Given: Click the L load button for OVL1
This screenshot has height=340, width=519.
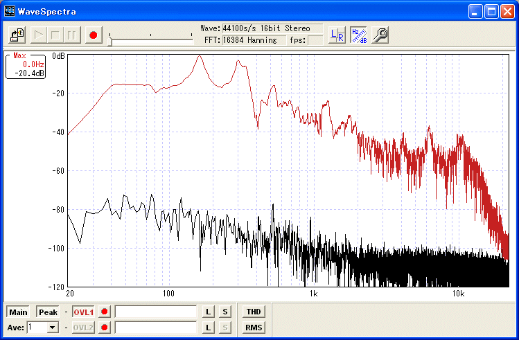Looking at the screenshot, I should [208, 312].
